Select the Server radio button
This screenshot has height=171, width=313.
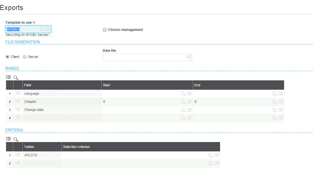click(x=25, y=57)
